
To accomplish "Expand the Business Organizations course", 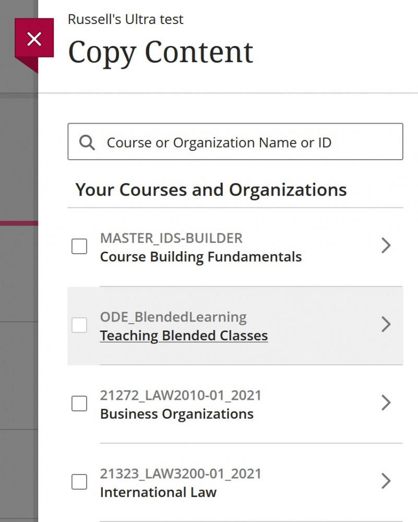I will coord(386,402).
